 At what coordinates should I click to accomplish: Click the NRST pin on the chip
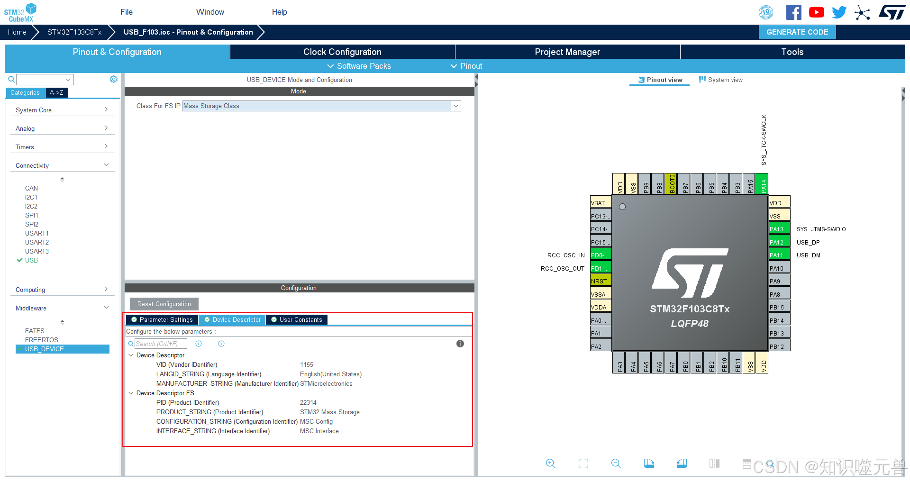pos(601,281)
